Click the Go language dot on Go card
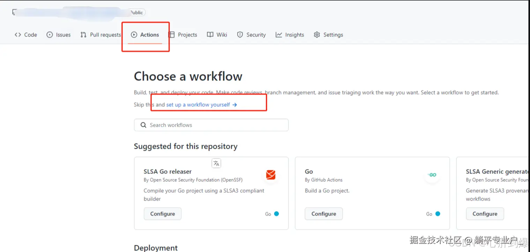 [x=438, y=214]
